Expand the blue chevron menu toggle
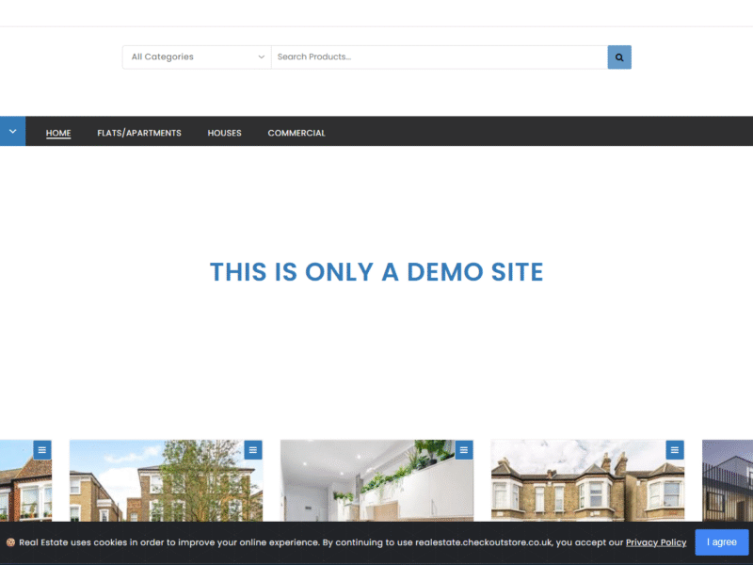 click(x=12, y=131)
